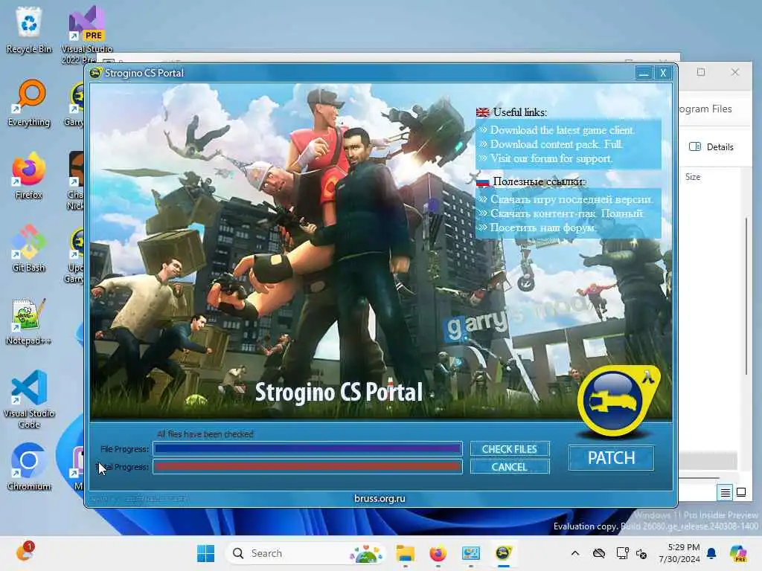Click the red Total Progress bar
Viewport: 762px width, 571px height.
[307, 467]
